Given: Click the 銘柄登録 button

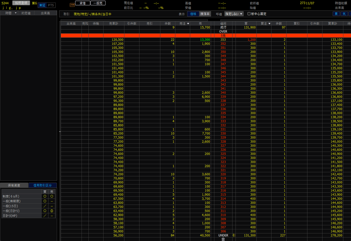Looking at the screenshot, I should click(21, 3).
